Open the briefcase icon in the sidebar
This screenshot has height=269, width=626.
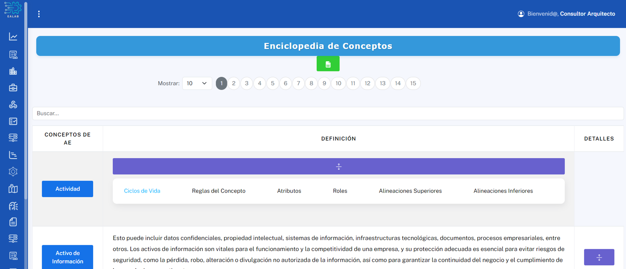pyautogui.click(x=13, y=88)
